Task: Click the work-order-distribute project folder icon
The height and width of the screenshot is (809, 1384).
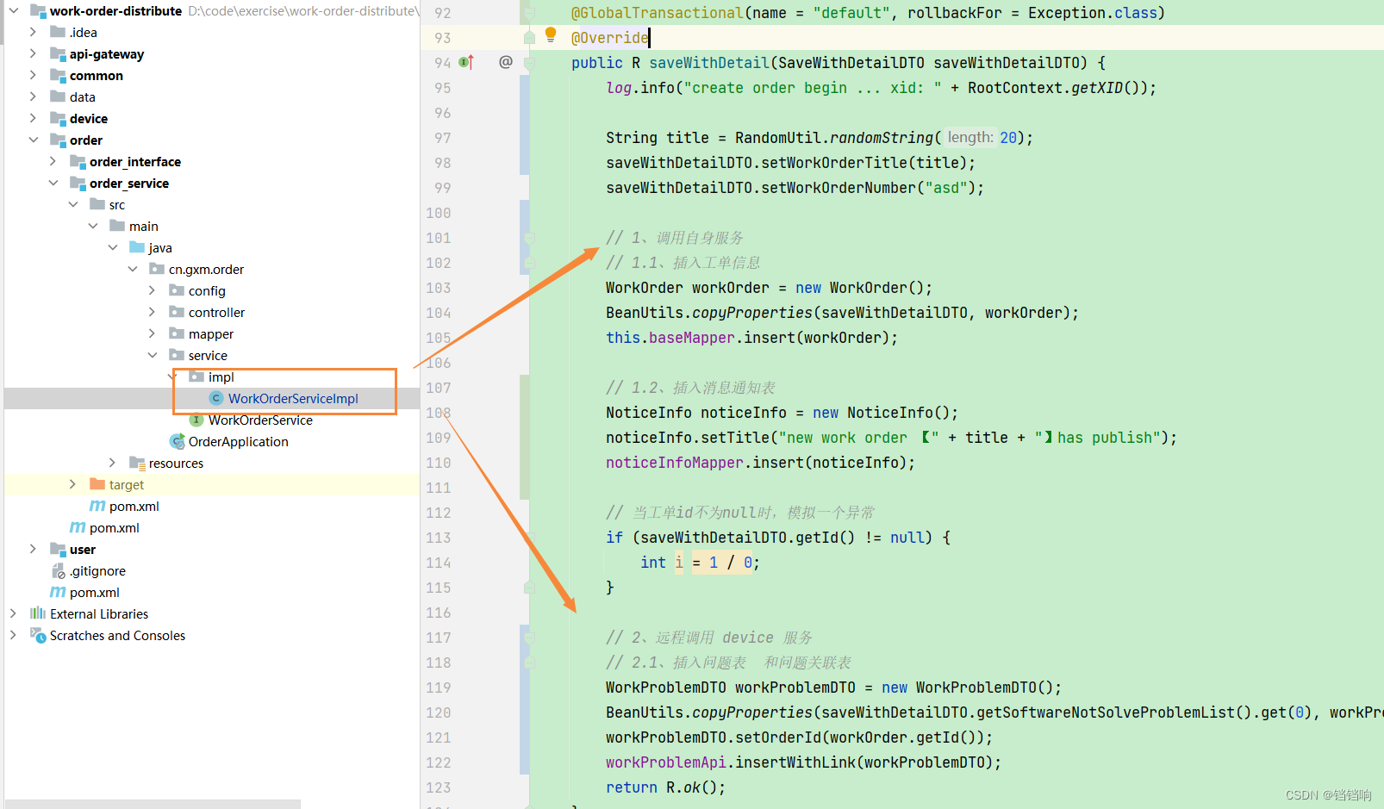Action: (38, 10)
